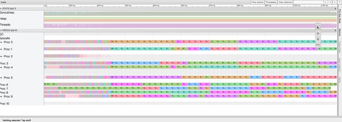This screenshot has width=342, height=122.
Task: Select the pointer selection tool
Action: point(318,28)
